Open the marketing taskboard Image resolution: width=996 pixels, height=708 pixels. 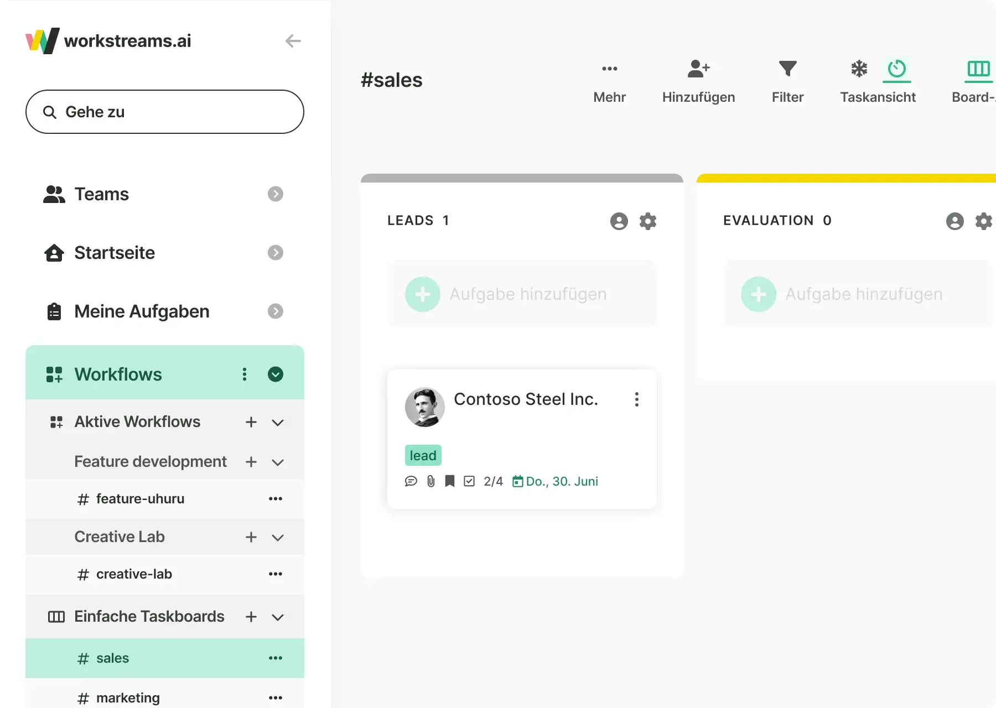click(x=128, y=698)
